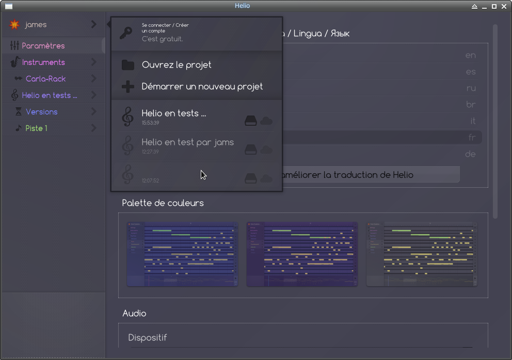
Task: Click local disk icon for Helio en tests 15:53:39
Action: pyautogui.click(x=251, y=121)
